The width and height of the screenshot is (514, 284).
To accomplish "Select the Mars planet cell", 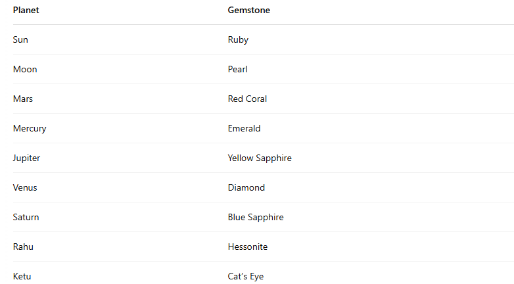I will click(23, 99).
